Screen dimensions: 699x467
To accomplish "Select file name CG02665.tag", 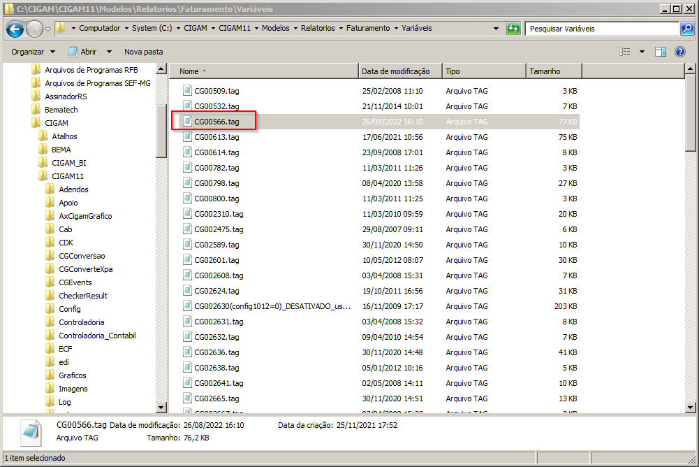I will click(216, 398).
